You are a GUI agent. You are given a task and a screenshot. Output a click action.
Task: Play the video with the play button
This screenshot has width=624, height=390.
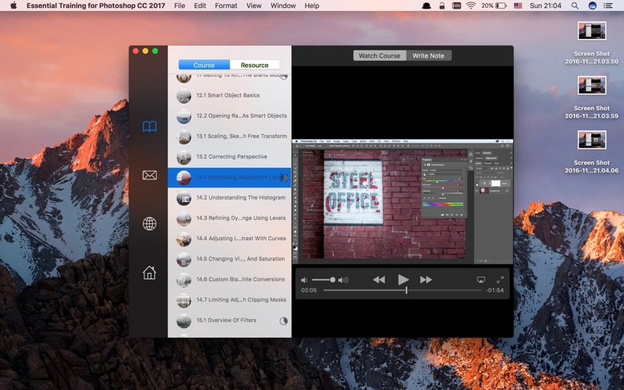point(402,280)
